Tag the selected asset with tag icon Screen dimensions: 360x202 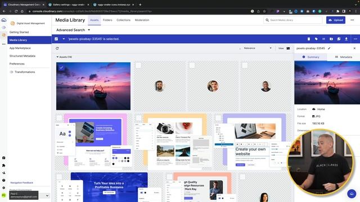pyautogui.click(x=316, y=39)
